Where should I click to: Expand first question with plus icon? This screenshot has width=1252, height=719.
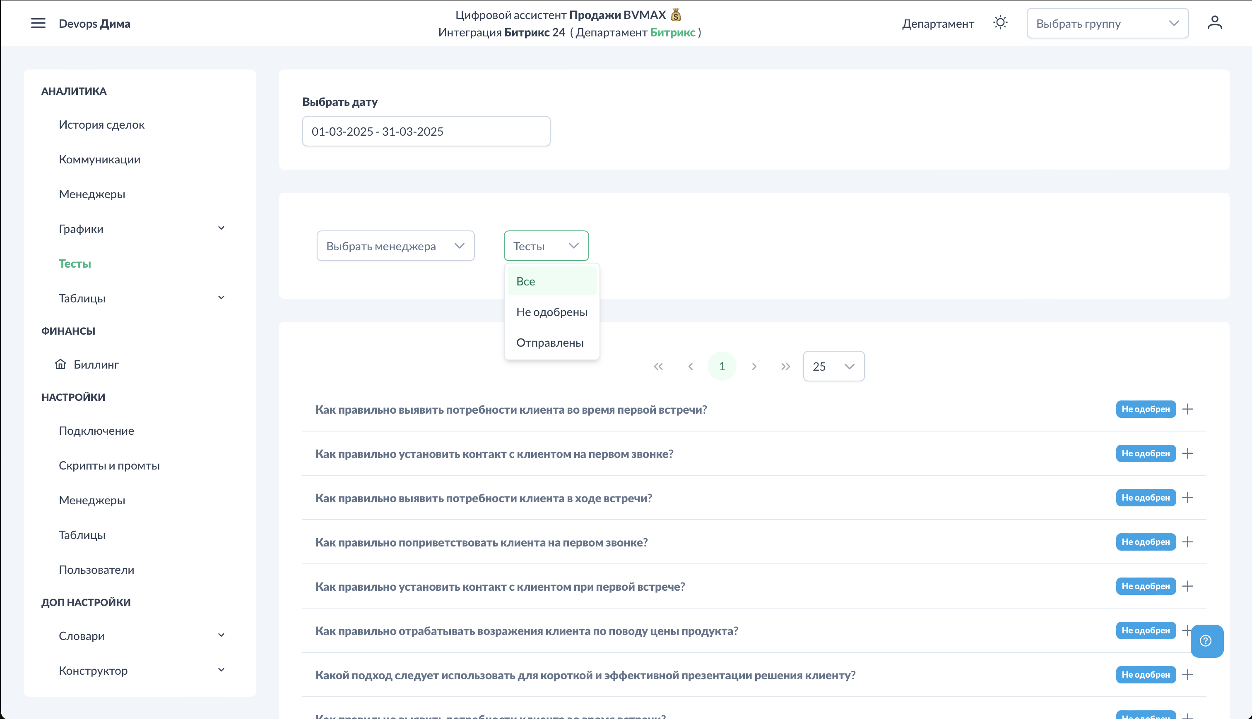coord(1188,409)
